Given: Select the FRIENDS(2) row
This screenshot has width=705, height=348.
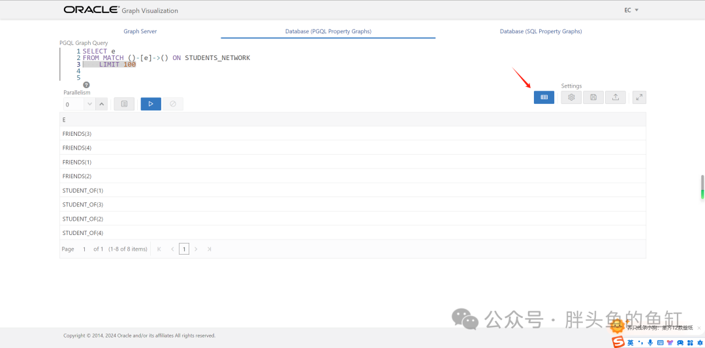Looking at the screenshot, I should point(352,176).
